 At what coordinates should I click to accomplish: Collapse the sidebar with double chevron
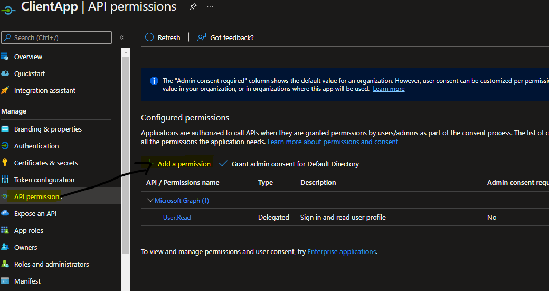pyautogui.click(x=122, y=37)
